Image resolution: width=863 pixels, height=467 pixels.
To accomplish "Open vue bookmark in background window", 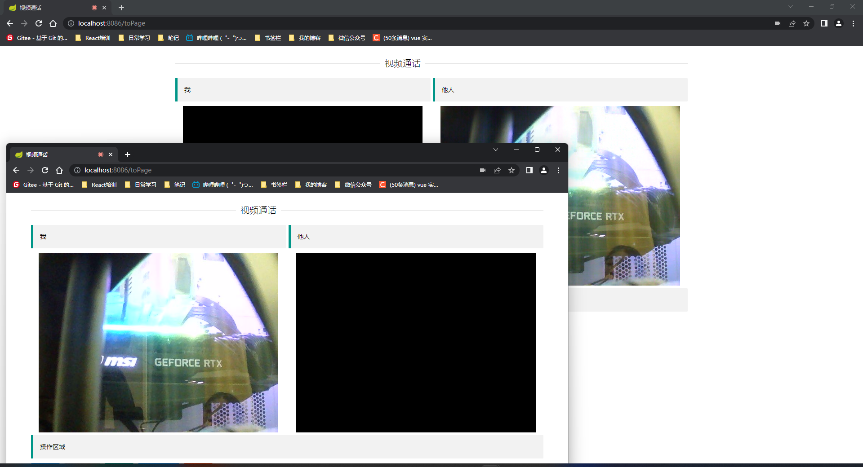I will pos(402,38).
